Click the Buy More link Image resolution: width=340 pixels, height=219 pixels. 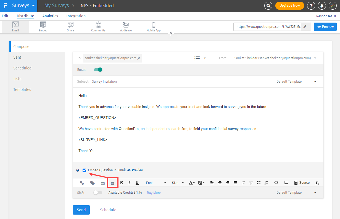pyautogui.click(x=154, y=193)
